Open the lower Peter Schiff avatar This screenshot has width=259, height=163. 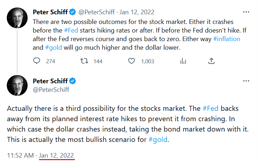[x=17, y=85]
